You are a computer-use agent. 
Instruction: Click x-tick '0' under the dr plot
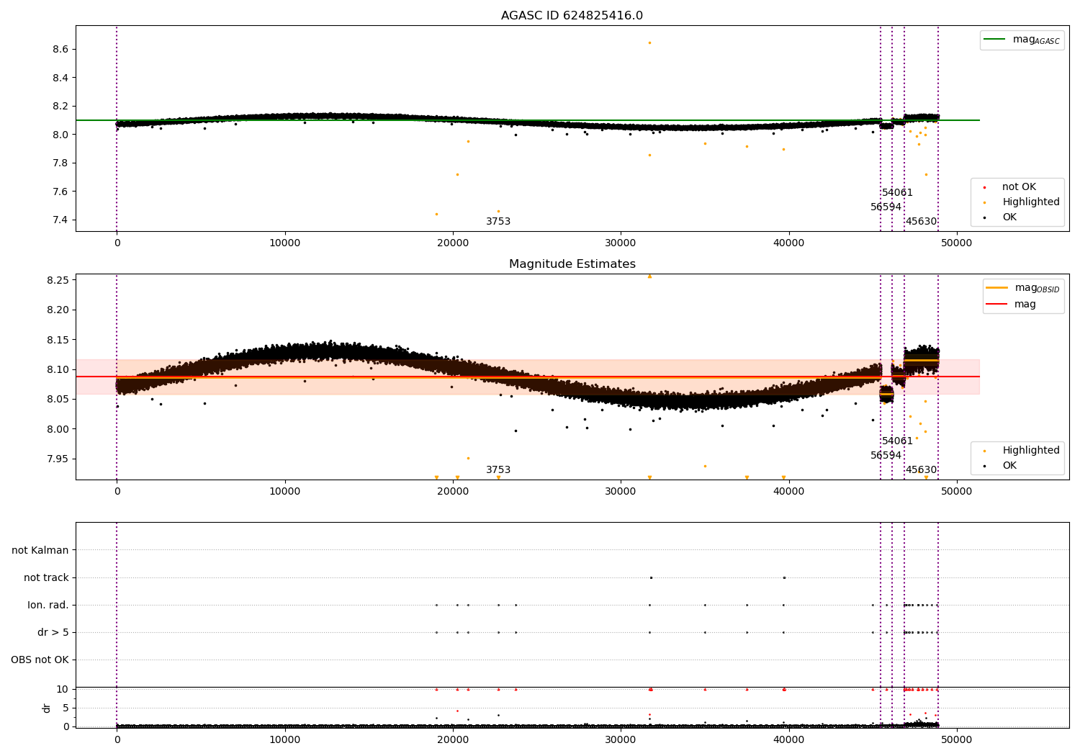[x=117, y=739]
